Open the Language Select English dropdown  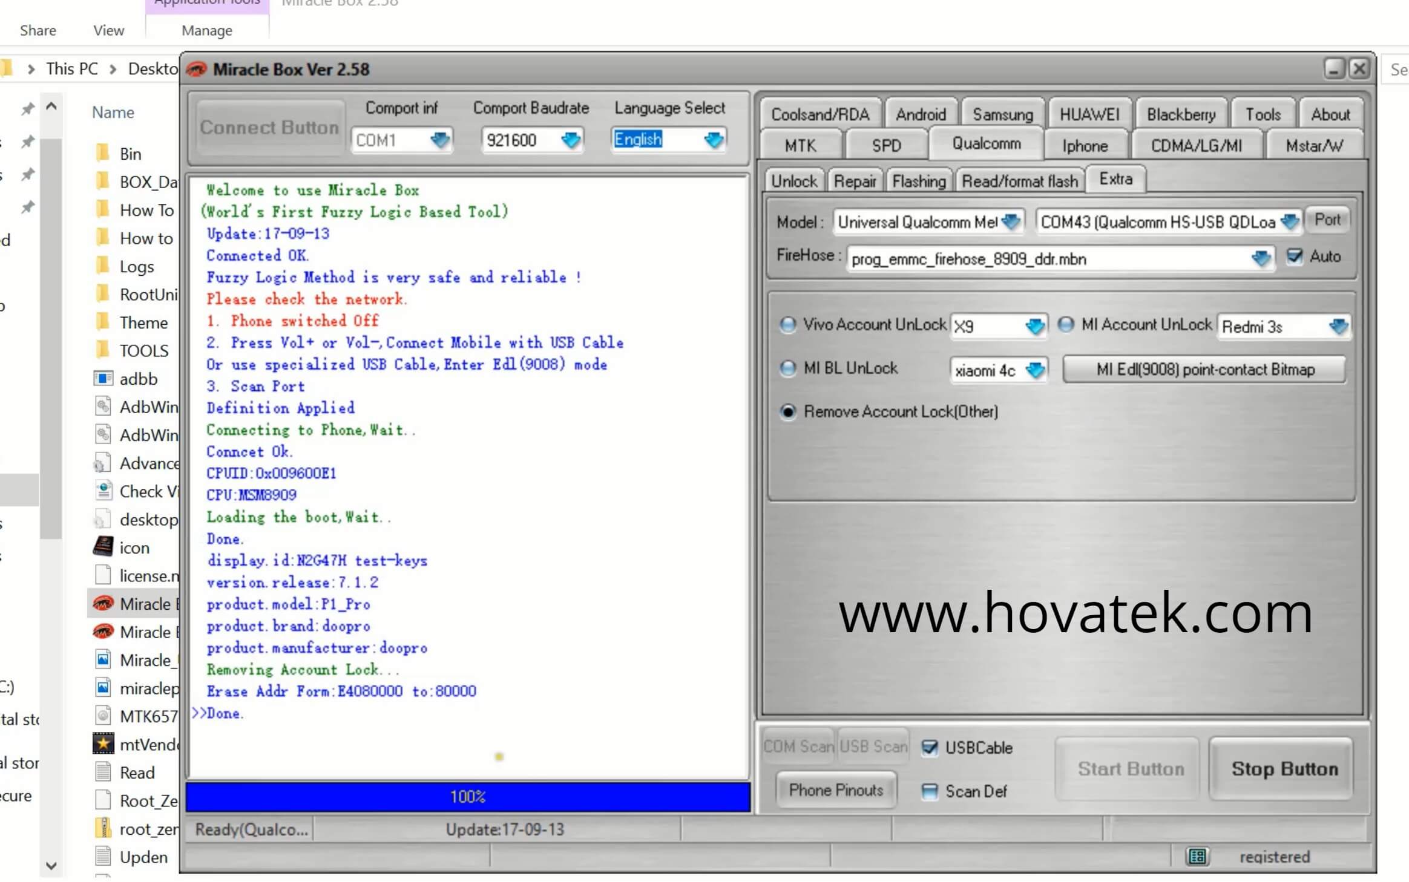(714, 140)
